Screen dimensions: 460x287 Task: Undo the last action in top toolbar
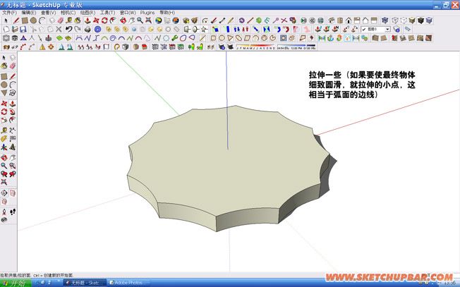[x=68, y=30]
